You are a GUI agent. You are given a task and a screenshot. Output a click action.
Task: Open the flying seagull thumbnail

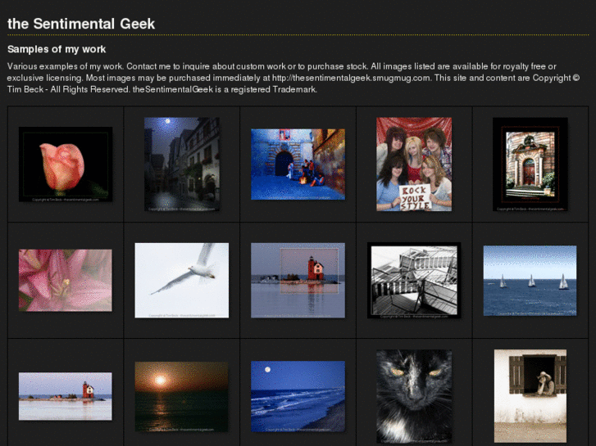[182, 280]
